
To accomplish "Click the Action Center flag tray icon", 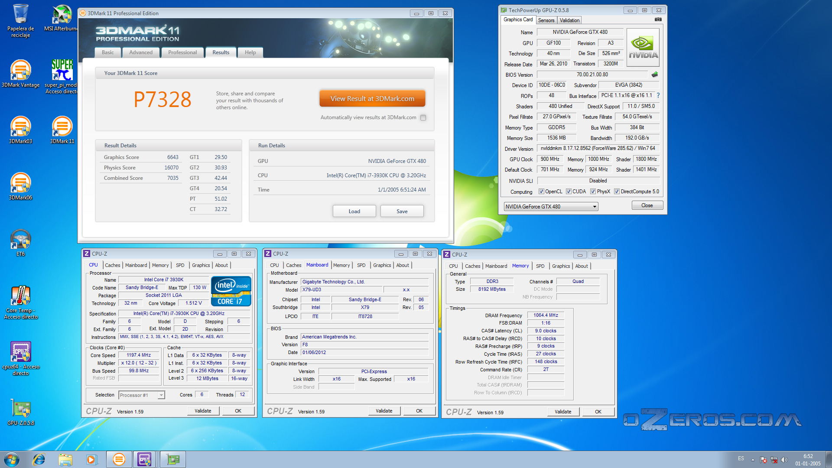I will (764, 460).
